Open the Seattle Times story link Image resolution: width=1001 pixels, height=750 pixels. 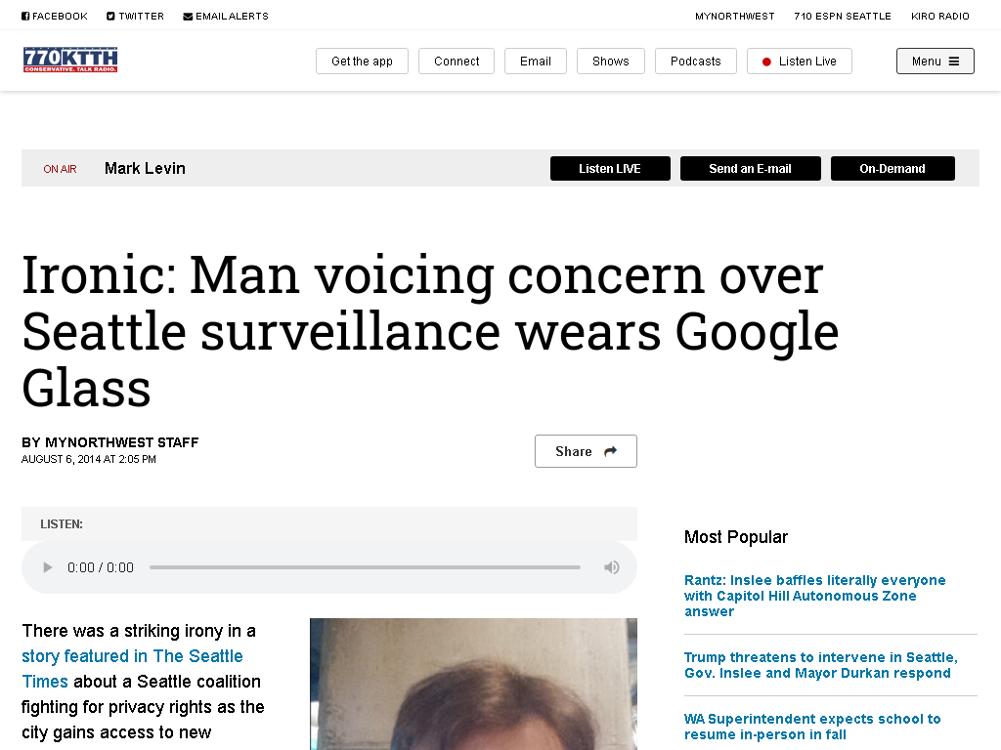point(132,668)
